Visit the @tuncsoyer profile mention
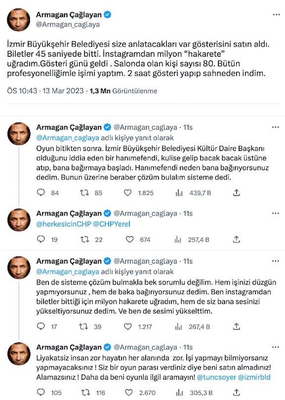The width and height of the screenshot is (285, 400). click(x=216, y=376)
